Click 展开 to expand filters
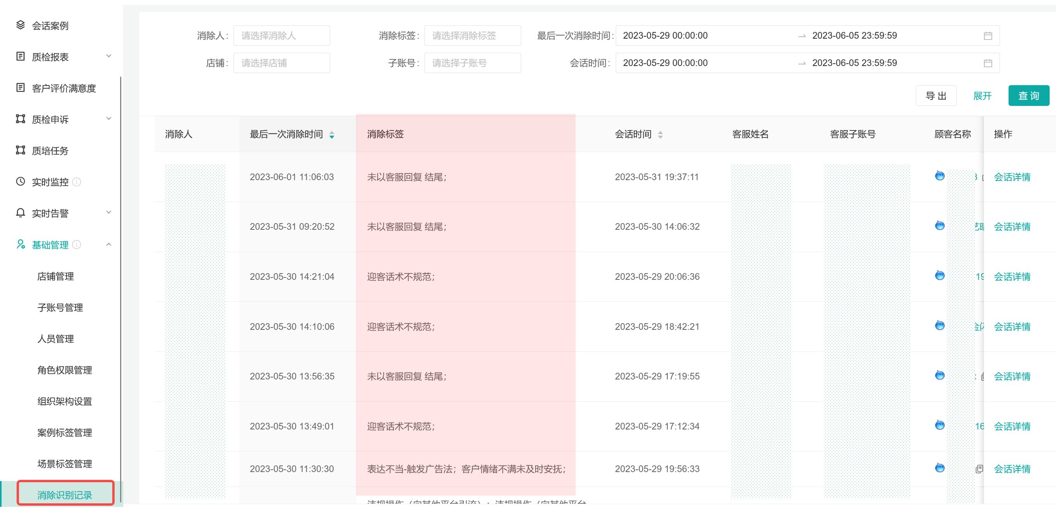The width and height of the screenshot is (1056, 508). pos(982,96)
